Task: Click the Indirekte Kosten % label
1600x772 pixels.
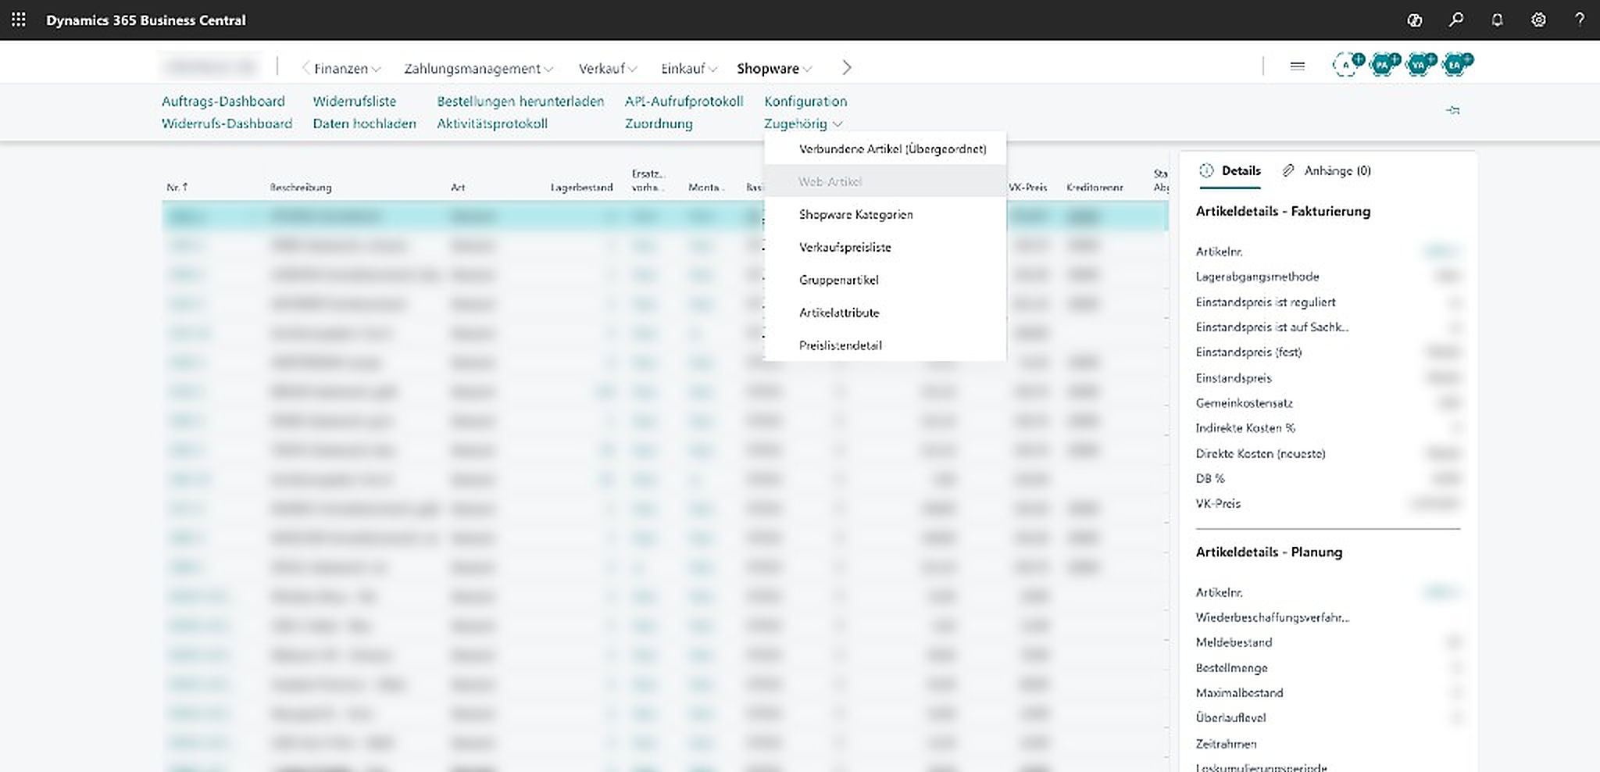Action: [x=1245, y=428]
